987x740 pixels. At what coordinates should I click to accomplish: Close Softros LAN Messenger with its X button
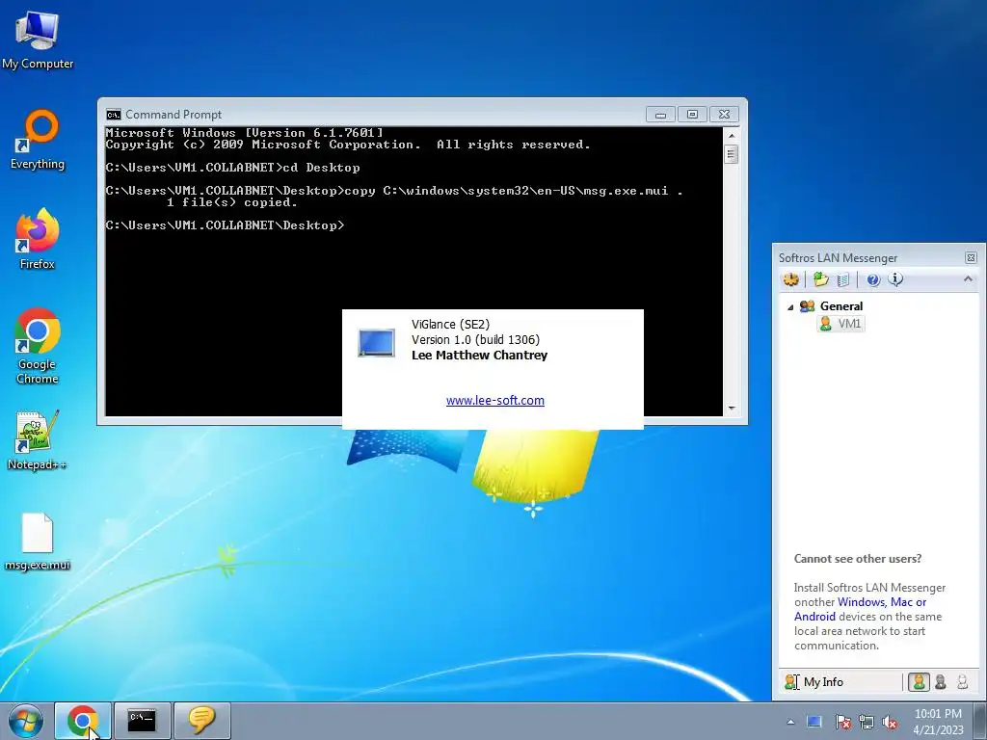tap(971, 258)
